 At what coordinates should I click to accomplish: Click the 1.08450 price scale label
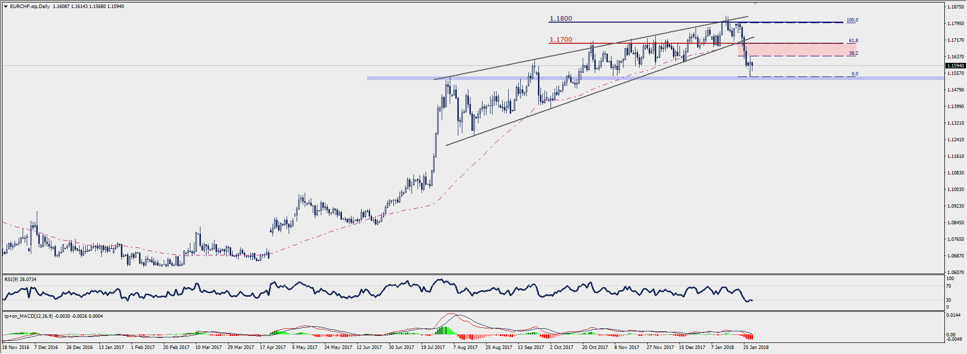coord(955,223)
